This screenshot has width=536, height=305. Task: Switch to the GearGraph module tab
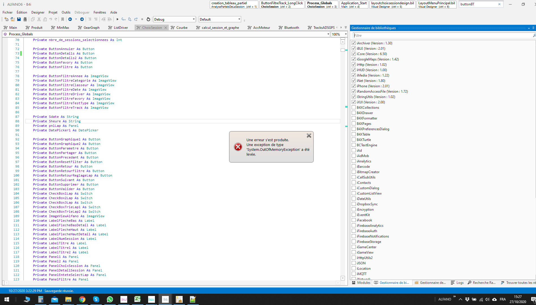pyautogui.click(x=88, y=27)
